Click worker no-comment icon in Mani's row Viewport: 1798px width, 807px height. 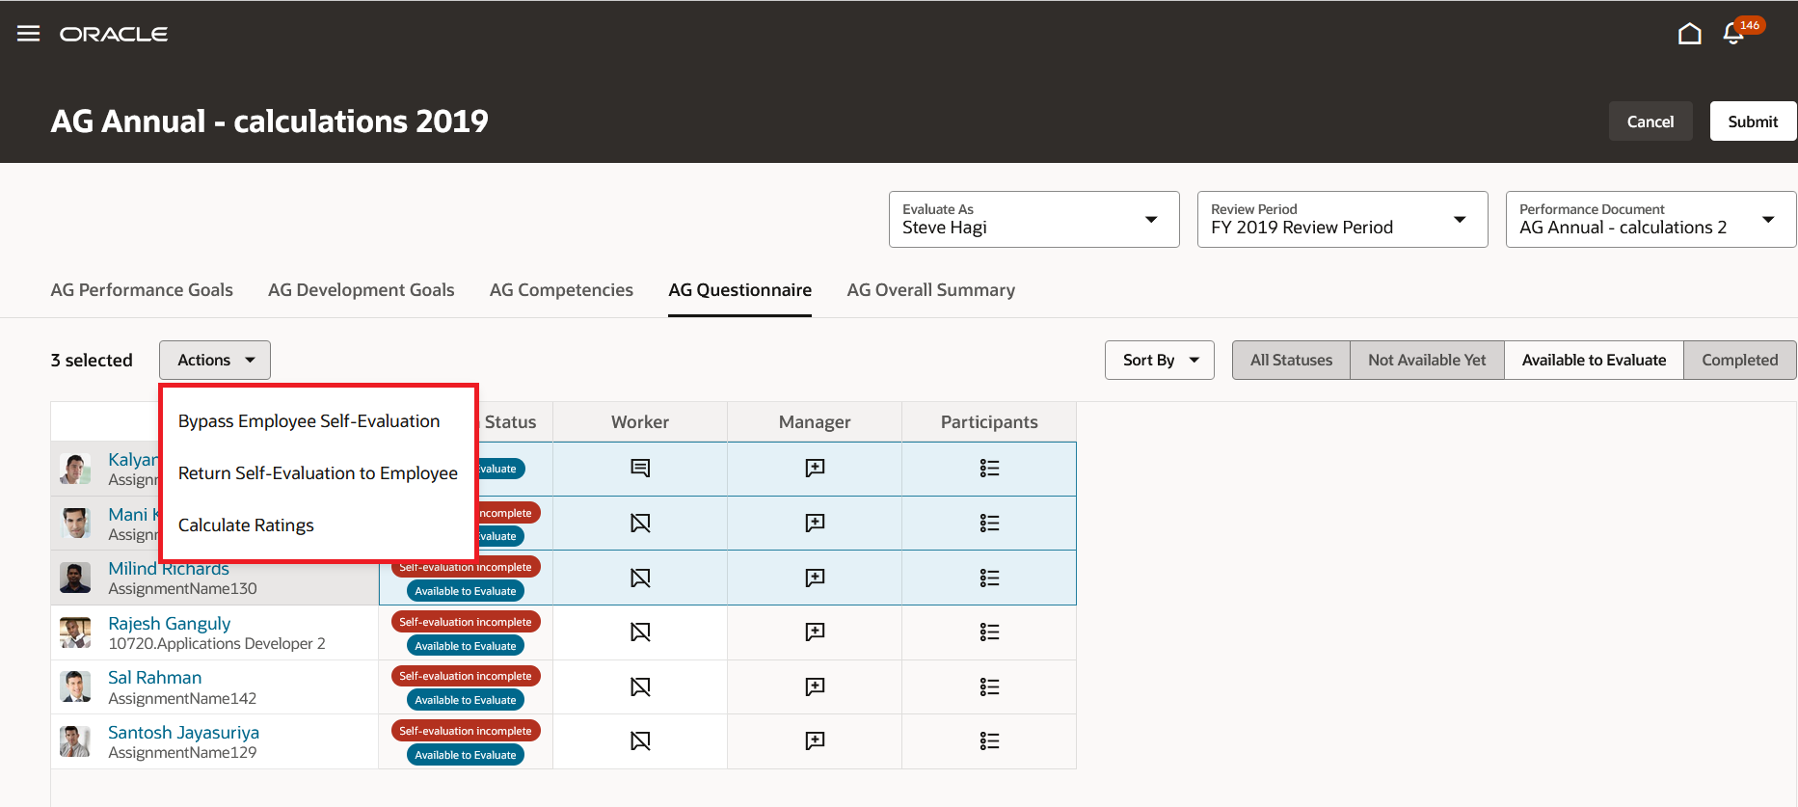640,523
